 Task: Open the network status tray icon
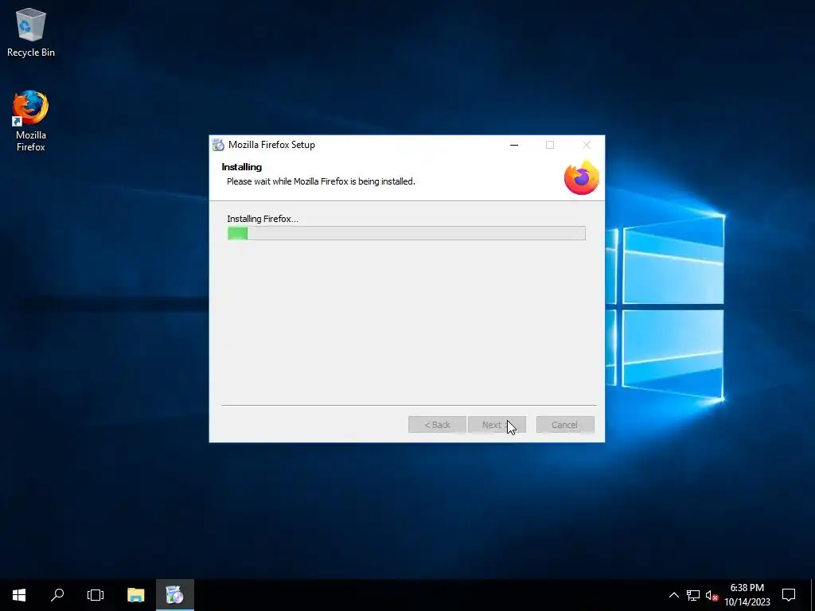[x=693, y=595]
